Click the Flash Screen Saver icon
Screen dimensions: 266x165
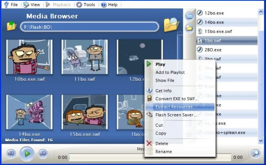tap(150, 114)
